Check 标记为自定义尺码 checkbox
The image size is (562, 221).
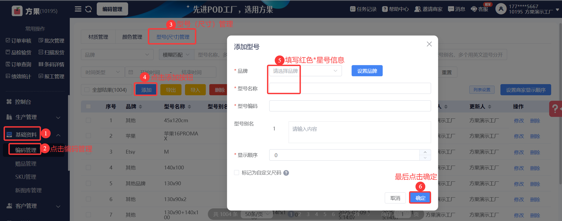[x=237, y=173]
